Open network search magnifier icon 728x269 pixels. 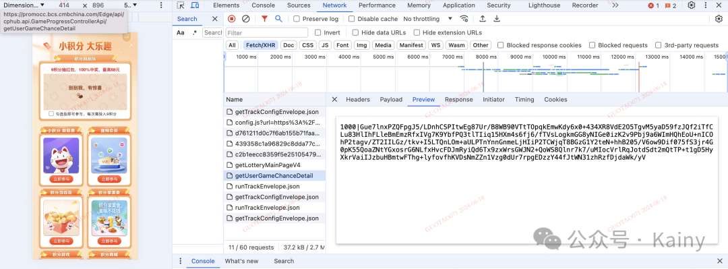pos(278,19)
